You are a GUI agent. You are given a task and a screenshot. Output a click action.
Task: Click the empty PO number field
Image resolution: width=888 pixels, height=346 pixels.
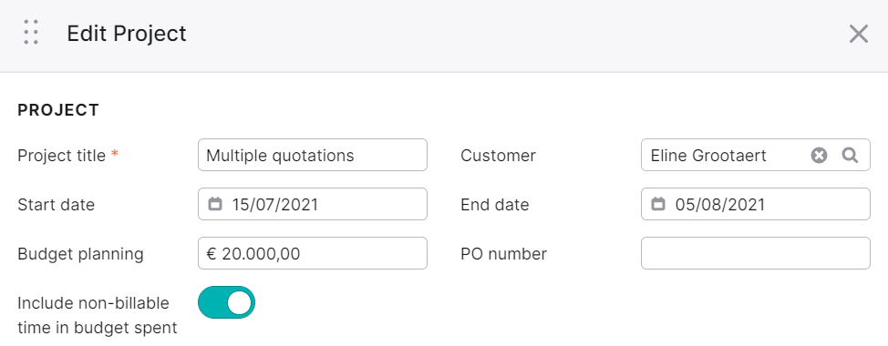click(x=756, y=253)
